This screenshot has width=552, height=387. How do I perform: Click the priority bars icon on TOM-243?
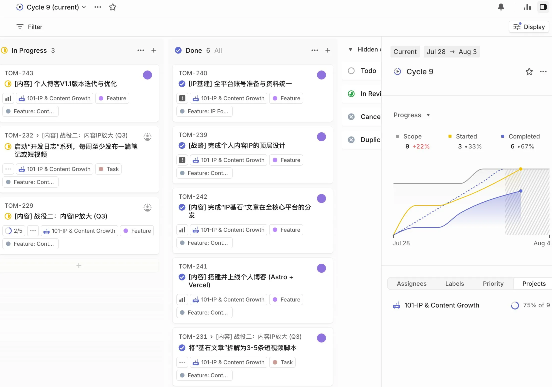tap(8, 98)
